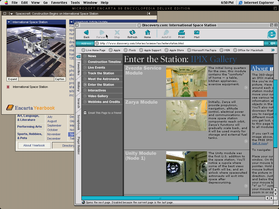Click the Expand button under station image
The height and width of the screenshot is (209, 279).
coord(13,79)
